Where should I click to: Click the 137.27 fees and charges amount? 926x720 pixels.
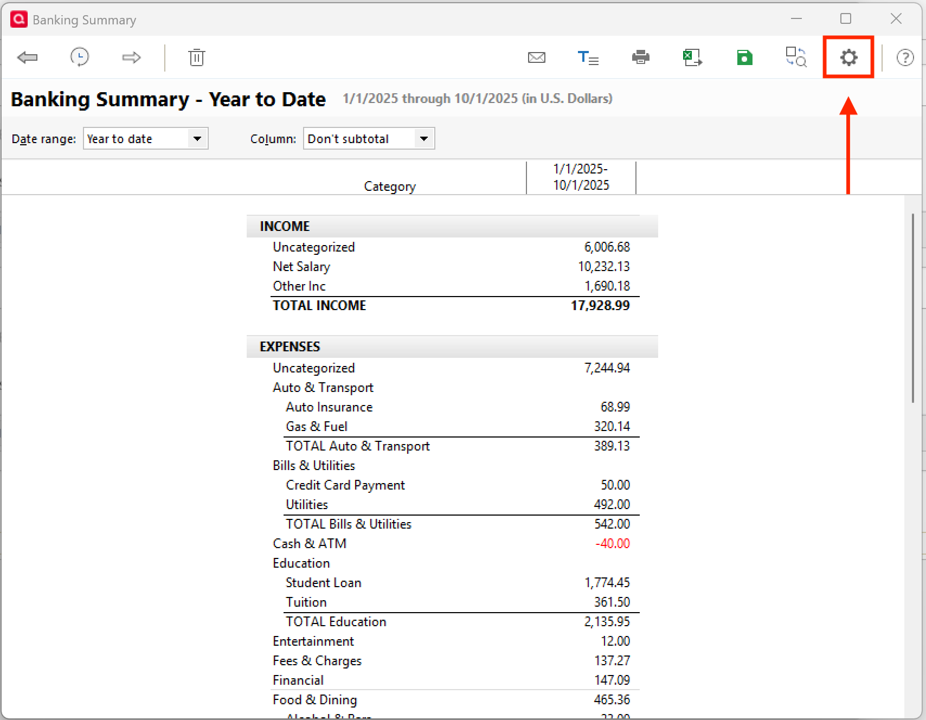(612, 661)
